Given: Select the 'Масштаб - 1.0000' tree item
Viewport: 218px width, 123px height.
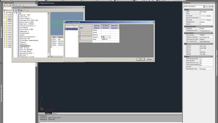Looking at the screenshot, I should pyautogui.click(x=25, y=15).
